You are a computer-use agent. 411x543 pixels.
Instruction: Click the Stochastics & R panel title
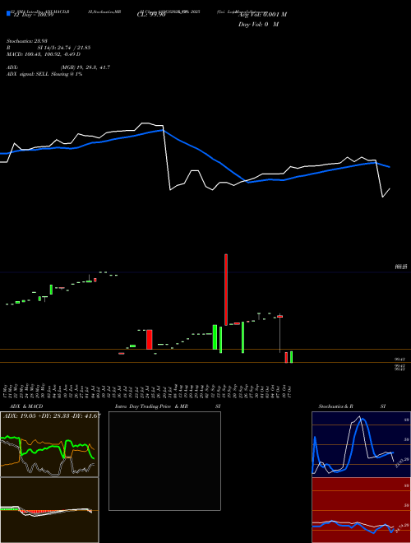pos(336,406)
